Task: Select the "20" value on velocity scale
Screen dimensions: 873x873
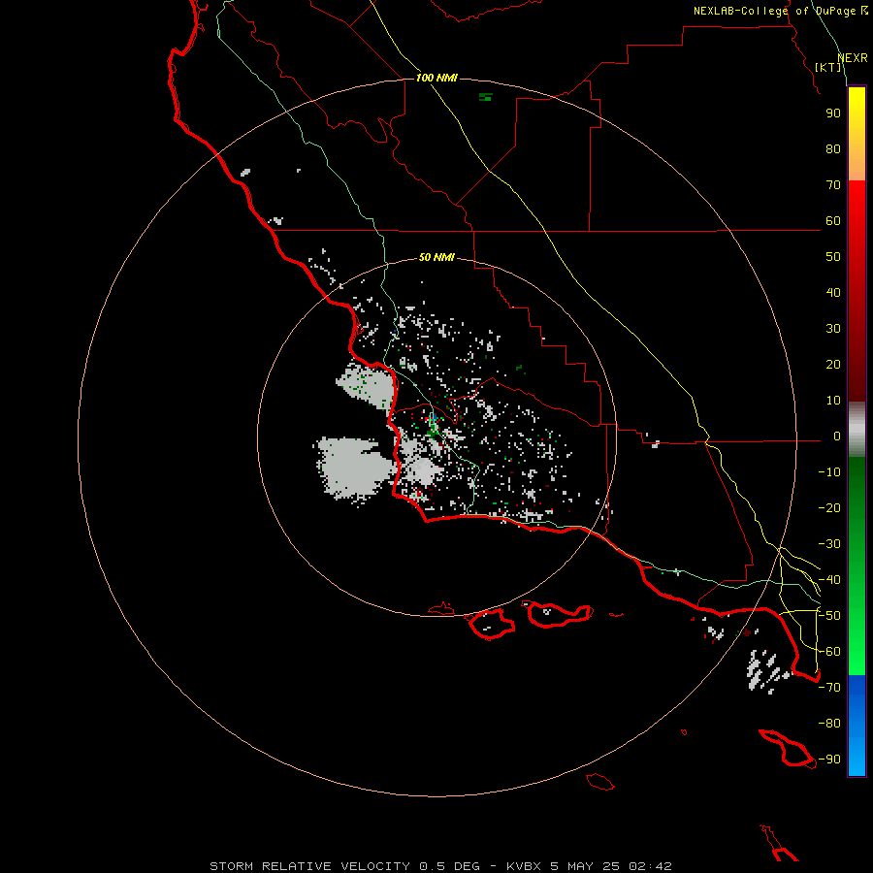Action: [833, 364]
